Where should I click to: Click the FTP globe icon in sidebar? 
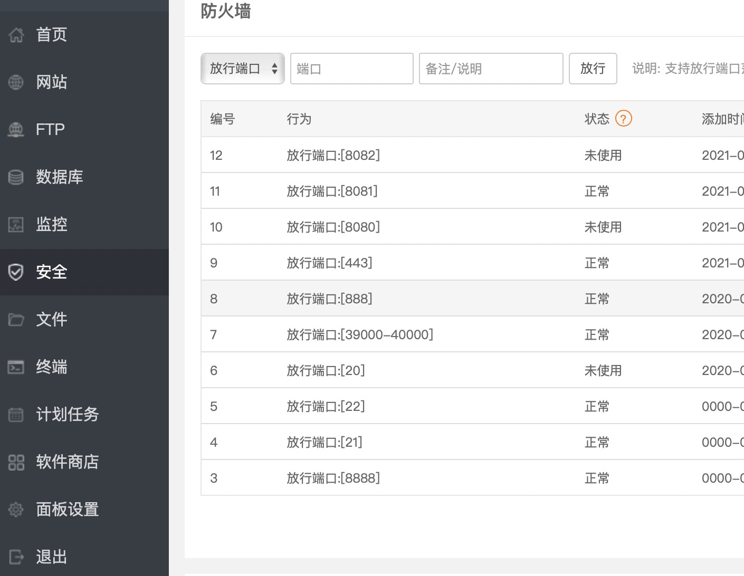[16, 130]
